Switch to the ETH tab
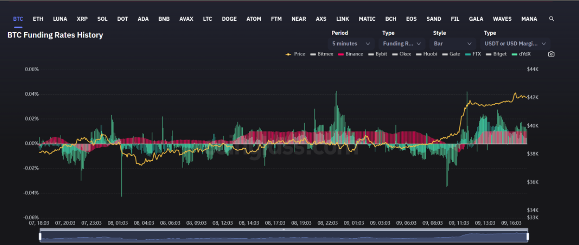This screenshot has width=579, height=245. coord(38,19)
